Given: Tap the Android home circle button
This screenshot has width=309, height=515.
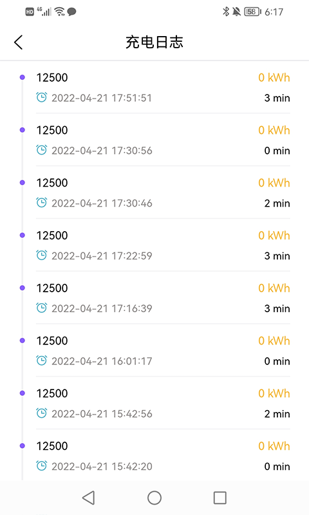Looking at the screenshot, I should 154,498.
